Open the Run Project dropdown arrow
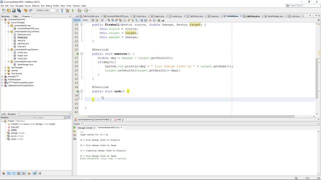 click(76, 10)
